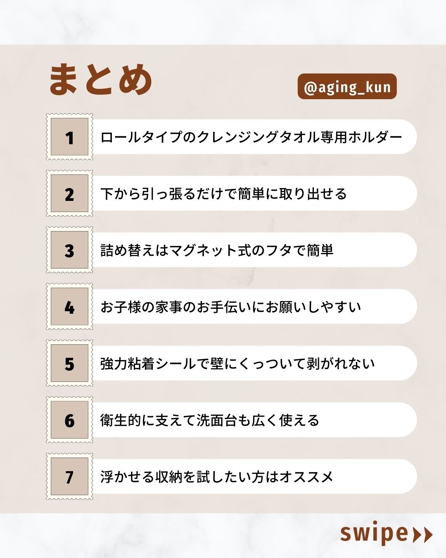Viewport: 446px width, 558px height.
Task: Click the 浮かせる収納を試したい方はオススメ item
Action: point(252,477)
